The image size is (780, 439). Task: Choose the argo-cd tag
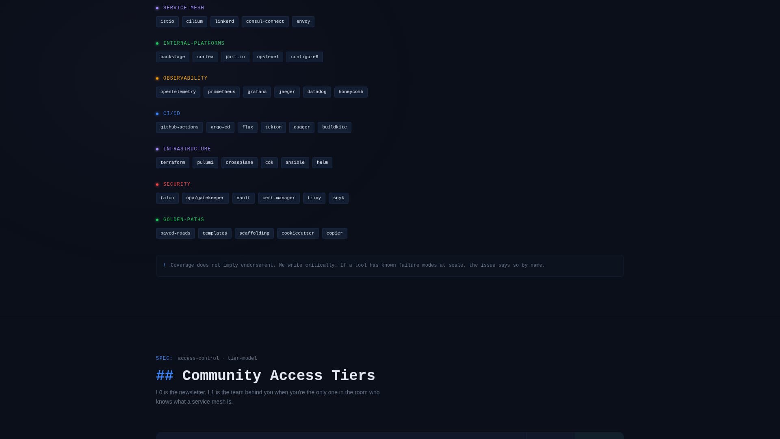(220, 127)
